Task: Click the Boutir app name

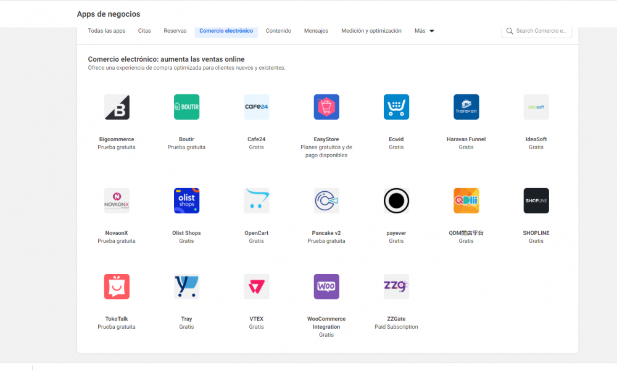Action: 186,139
